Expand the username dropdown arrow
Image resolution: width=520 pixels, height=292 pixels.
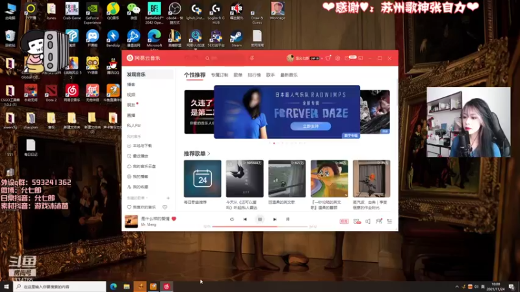click(322, 58)
